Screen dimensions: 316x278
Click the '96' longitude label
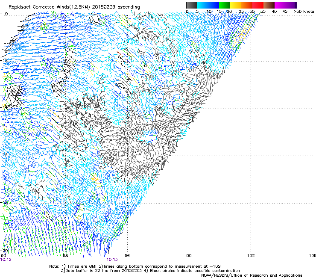(127, 256)
